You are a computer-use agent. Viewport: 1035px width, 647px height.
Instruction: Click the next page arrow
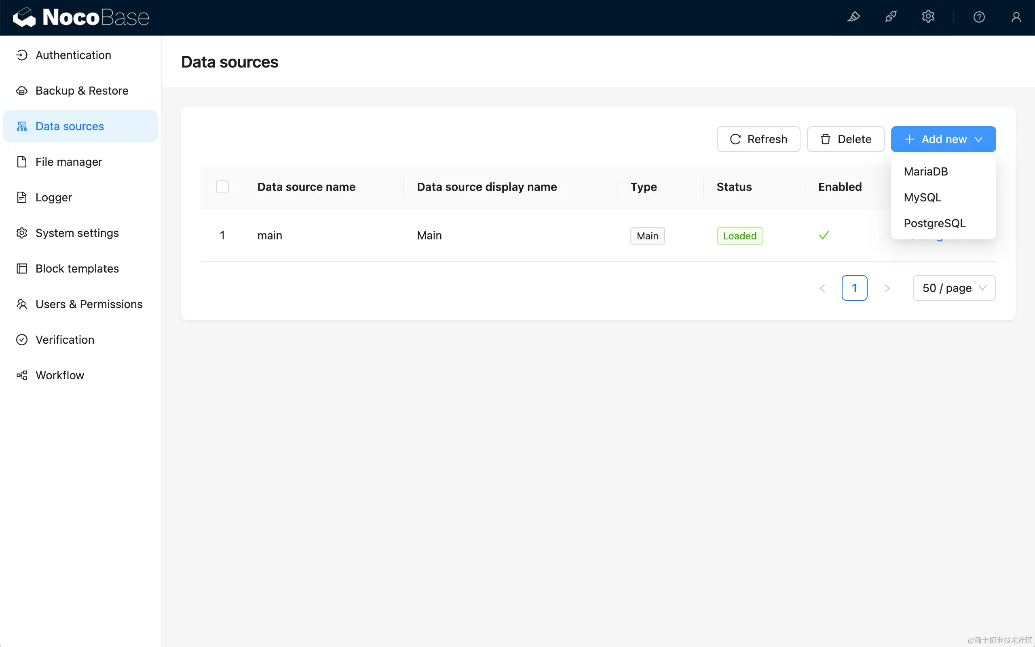[x=887, y=288]
